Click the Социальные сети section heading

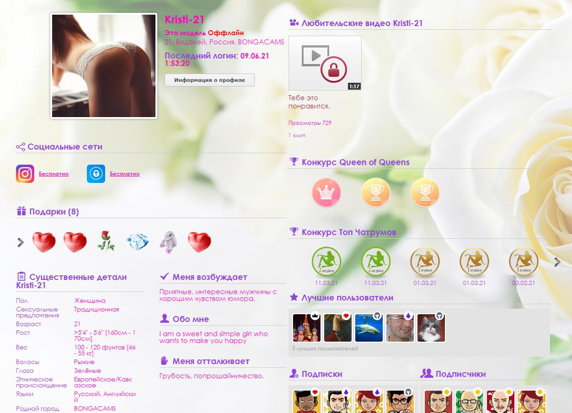(65, 146)
